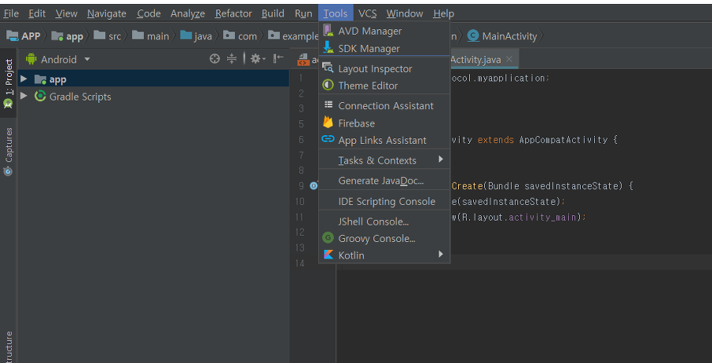Open the Run menu
This screenshot has height=363, width=712.
coord(303,13)
